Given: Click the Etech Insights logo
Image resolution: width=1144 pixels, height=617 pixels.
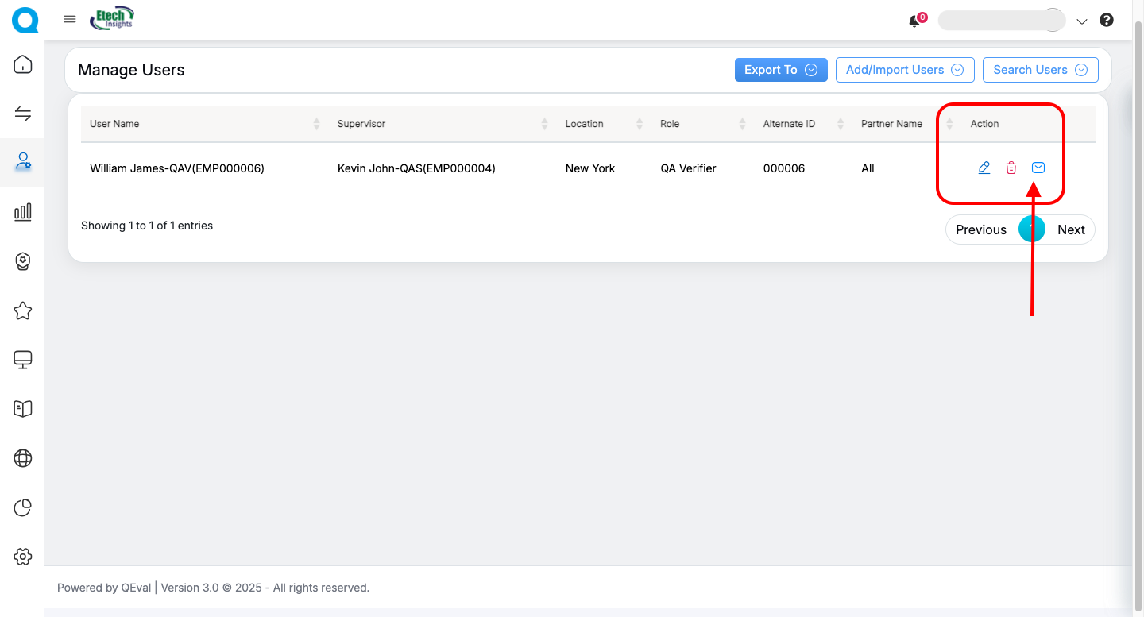Looking at the screenshot, I should click(112, 19).
